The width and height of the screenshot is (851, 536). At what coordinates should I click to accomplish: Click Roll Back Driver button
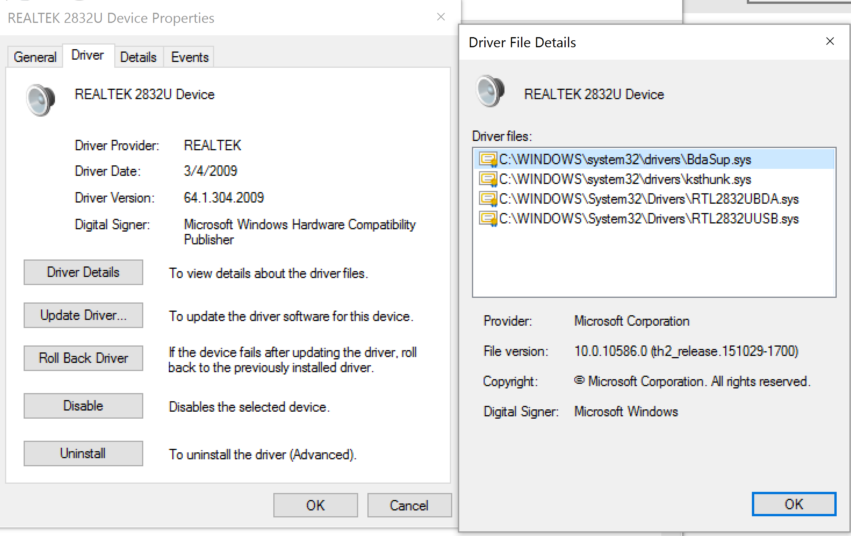83,358
